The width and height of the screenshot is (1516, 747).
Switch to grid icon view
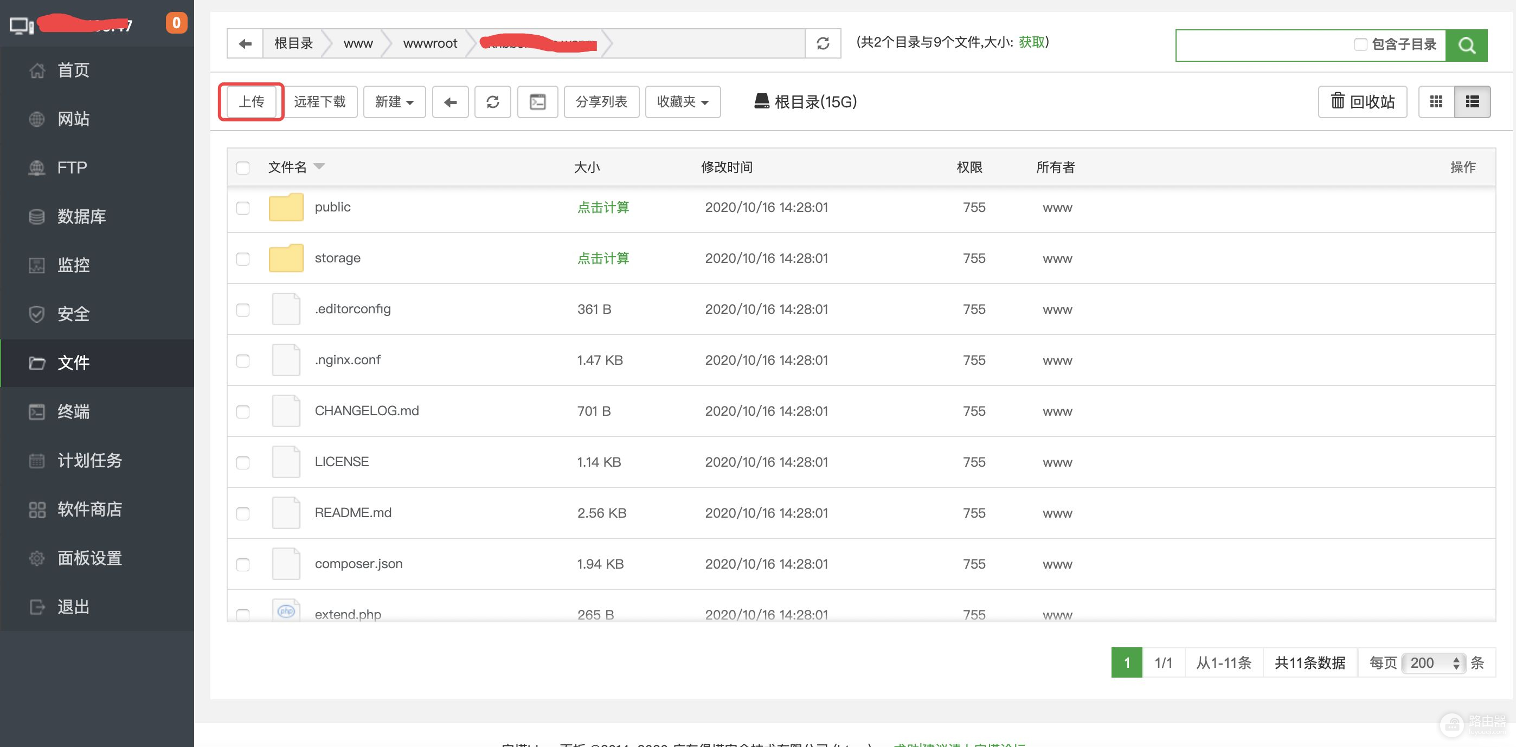[x=1436, y=102]
